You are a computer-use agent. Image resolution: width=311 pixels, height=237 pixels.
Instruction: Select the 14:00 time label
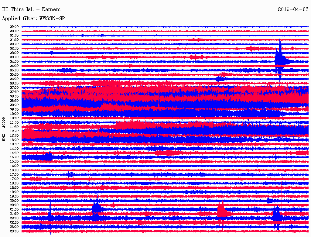coord(14,149)
